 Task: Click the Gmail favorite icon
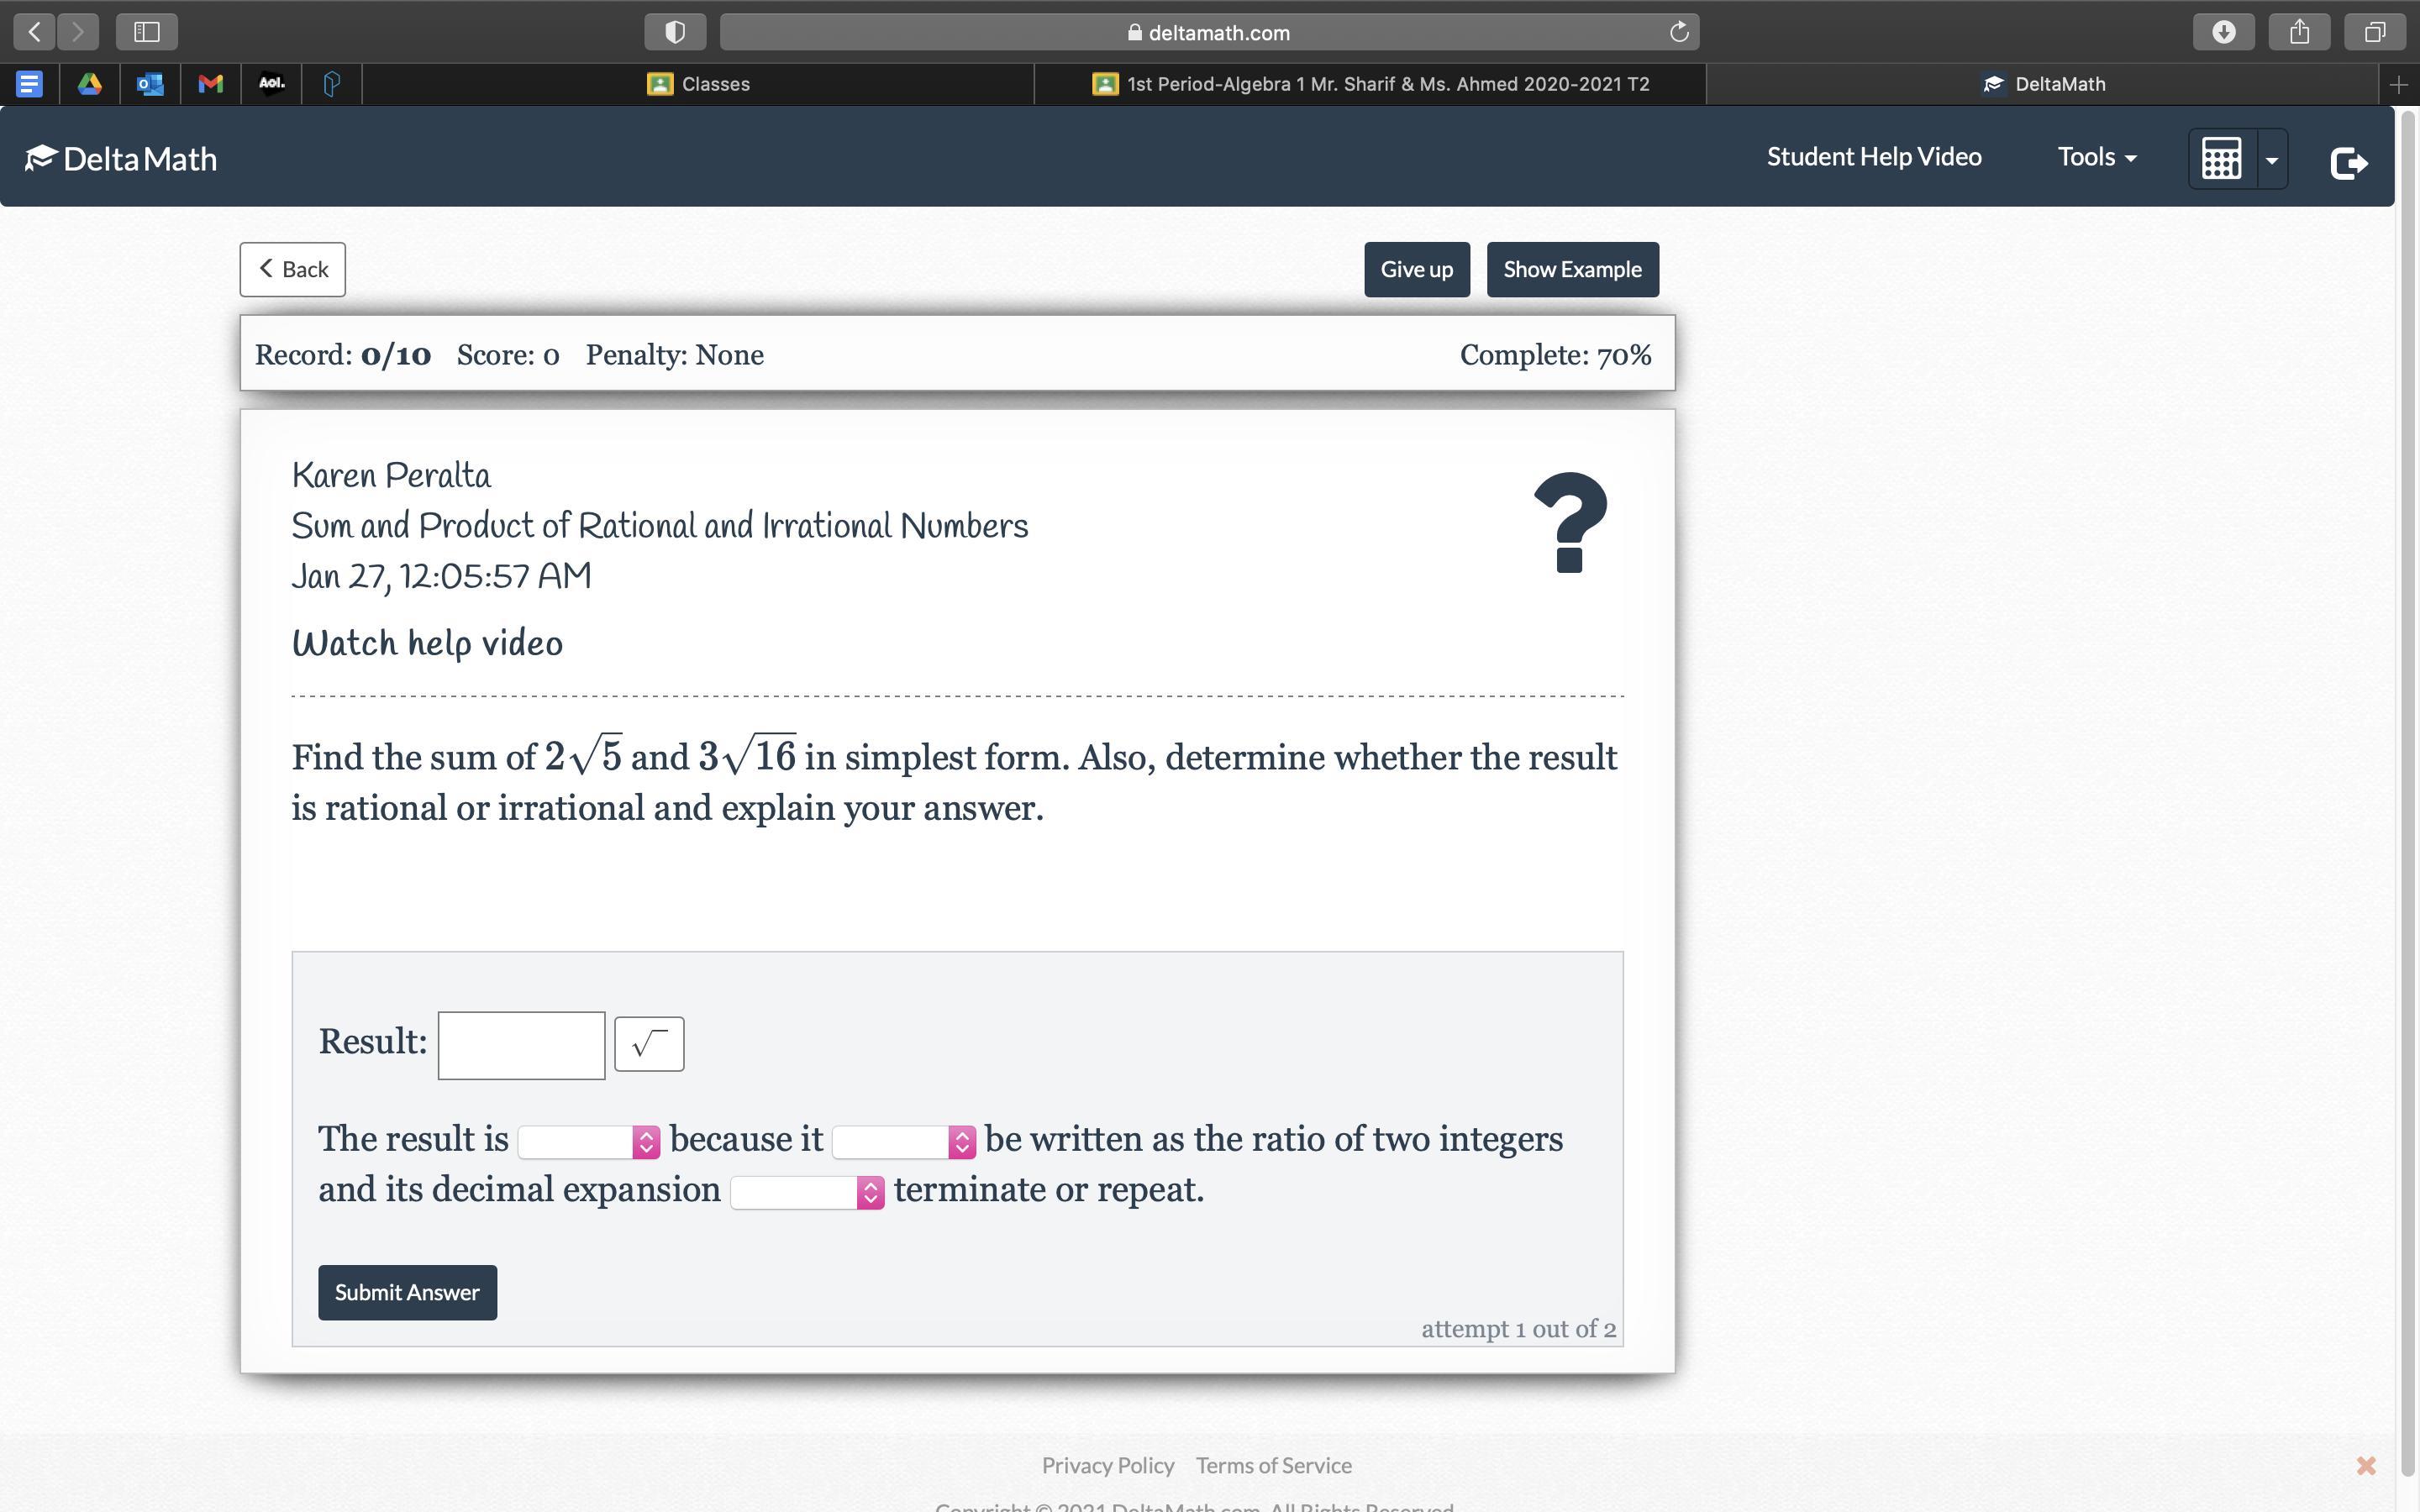[210, 84]
